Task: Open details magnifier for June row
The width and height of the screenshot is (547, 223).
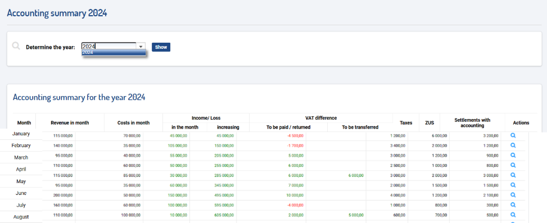Action: pos(513,185)
